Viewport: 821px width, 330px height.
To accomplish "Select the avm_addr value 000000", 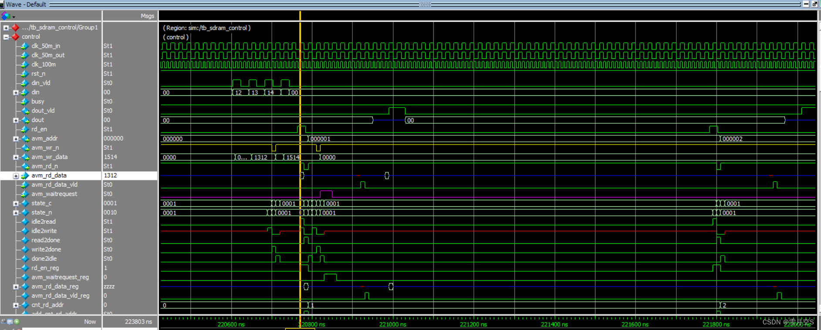I will click(x=113, y=138).
